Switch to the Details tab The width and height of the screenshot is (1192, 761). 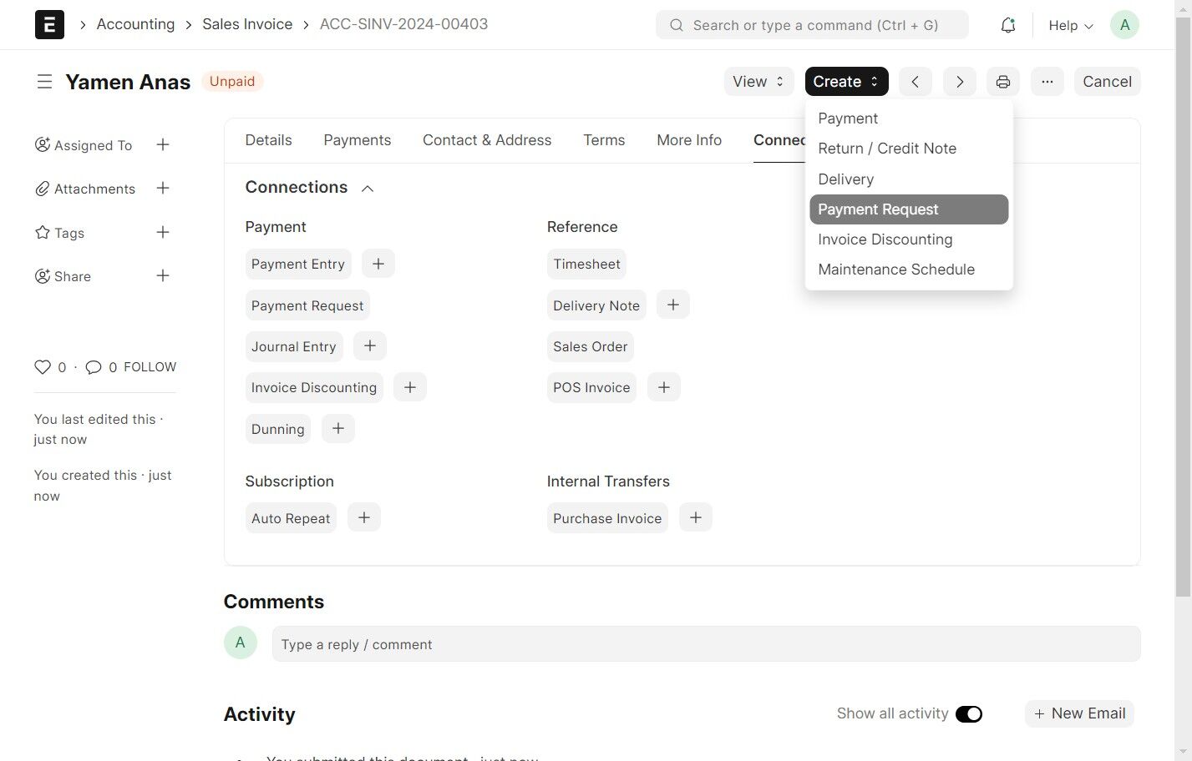click(269, 140)
